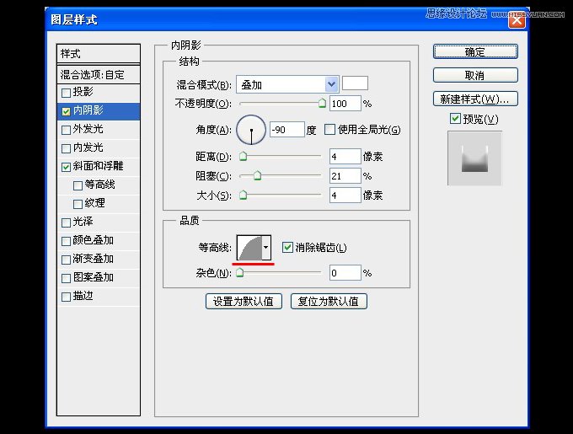Click the 距离 distance slider handle
The height and width of the screenshot is (434, 573).
(x=243, y=157)
